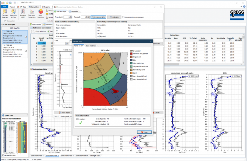Click the Geotechnical Section Design dialog icon
The width and height of the screenshot is (247, 162).
coord(55,7)
